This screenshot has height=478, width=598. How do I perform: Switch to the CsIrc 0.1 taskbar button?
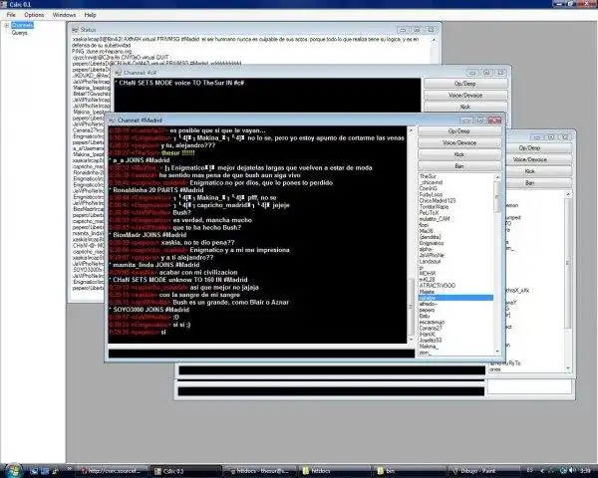click(185, 471)
